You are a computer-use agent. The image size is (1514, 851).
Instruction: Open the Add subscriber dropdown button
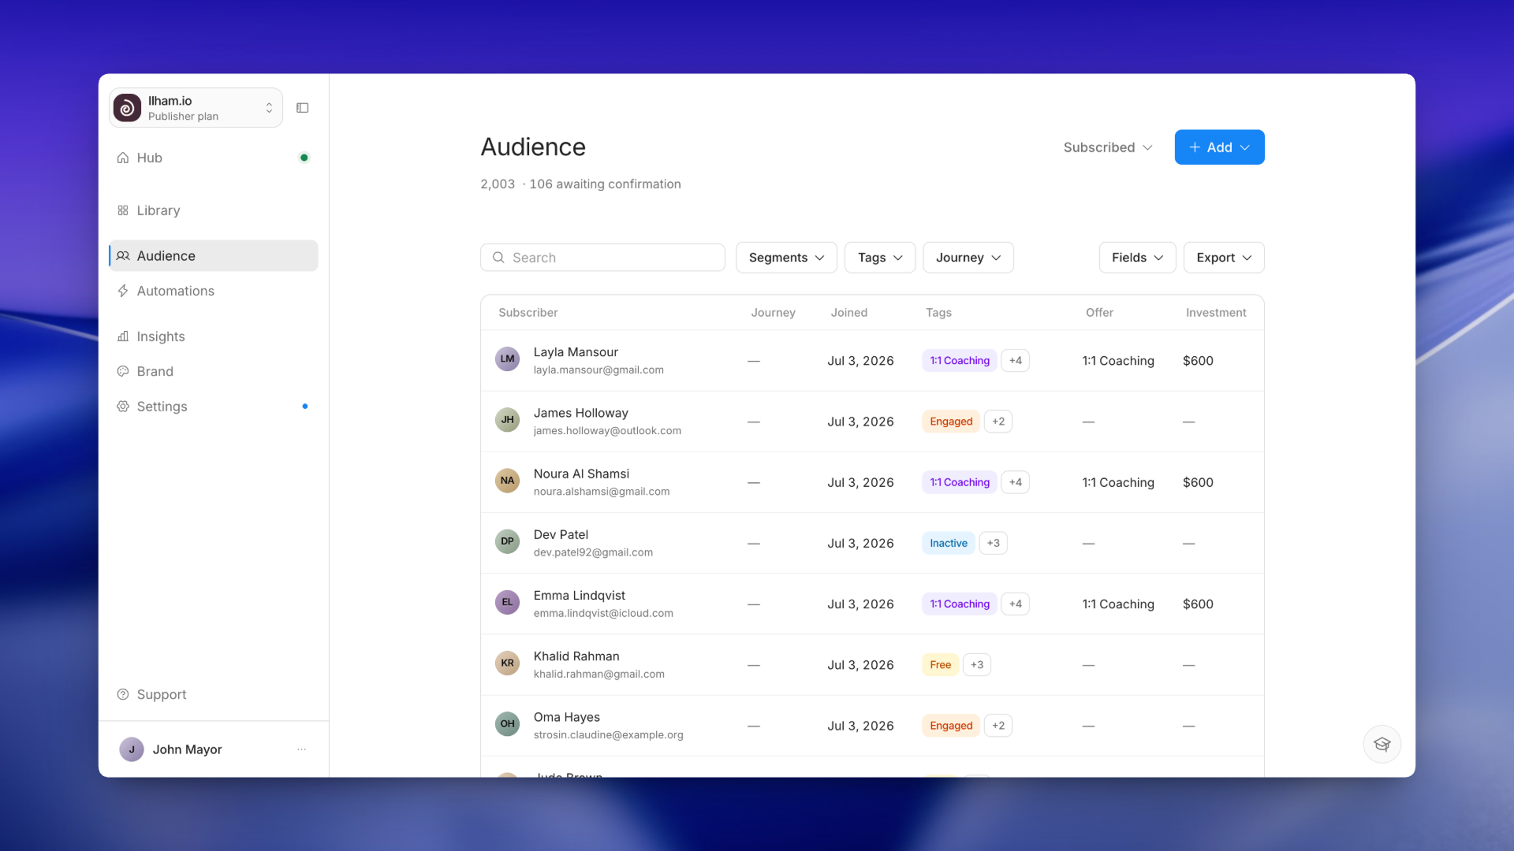point(1219,147)
